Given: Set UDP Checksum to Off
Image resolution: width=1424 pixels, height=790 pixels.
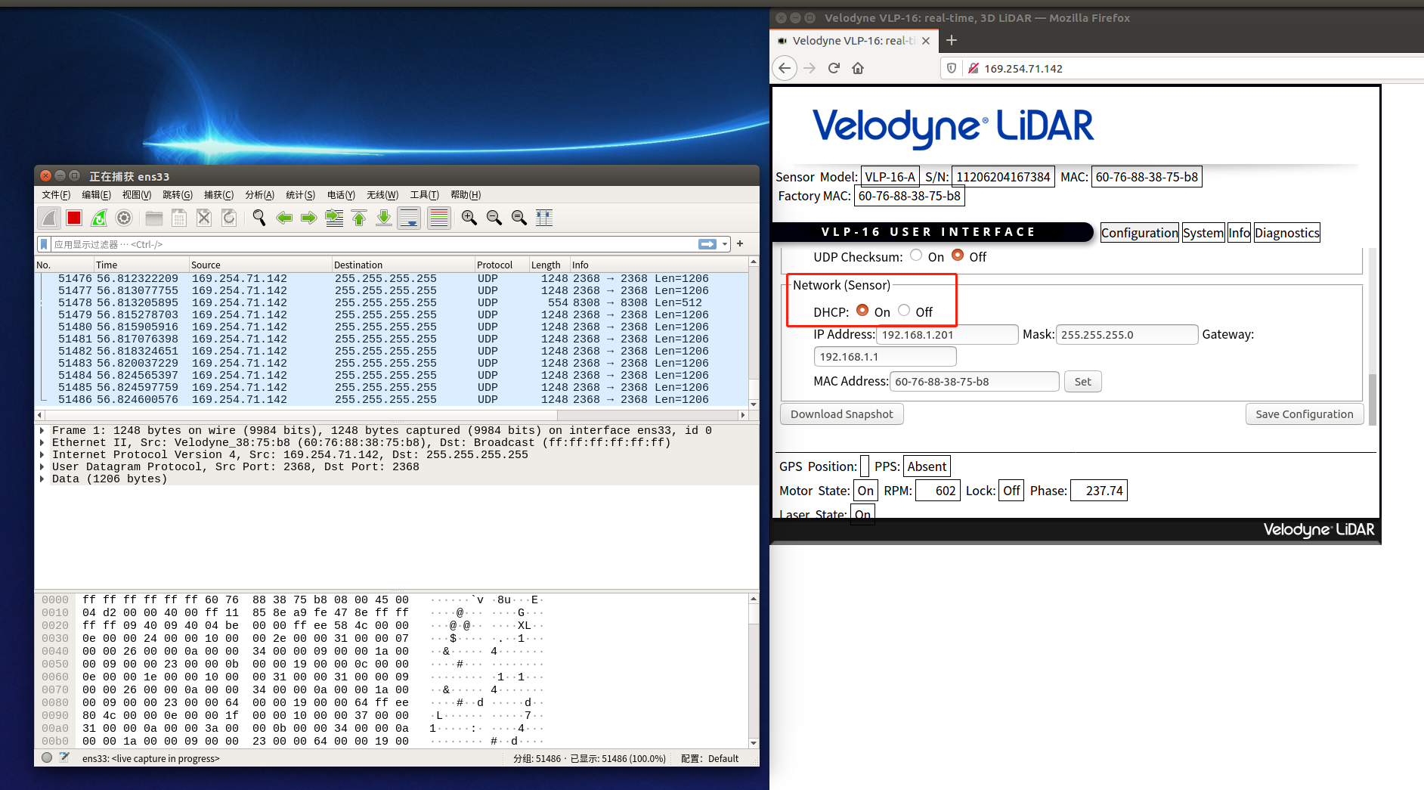Looking at the screenshot, I should [x=958, y=256].
